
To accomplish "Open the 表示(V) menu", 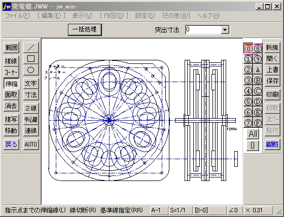I will click(82, 16).
